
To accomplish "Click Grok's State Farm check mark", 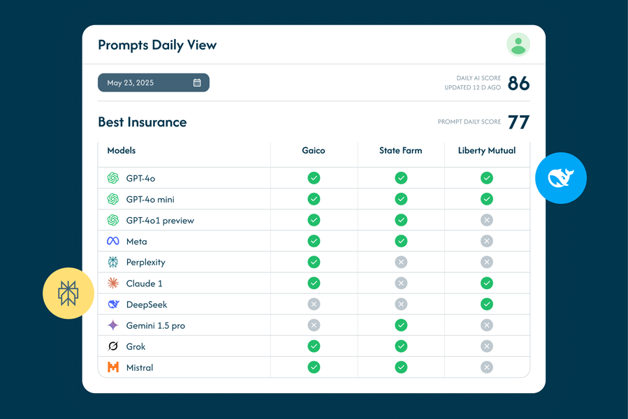I will 401,346.
